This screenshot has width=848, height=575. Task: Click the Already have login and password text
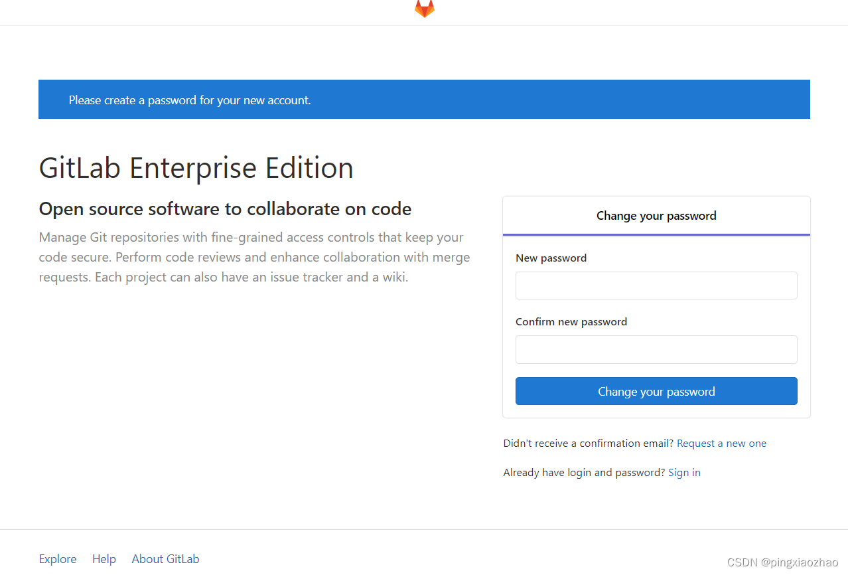[584, 473]
